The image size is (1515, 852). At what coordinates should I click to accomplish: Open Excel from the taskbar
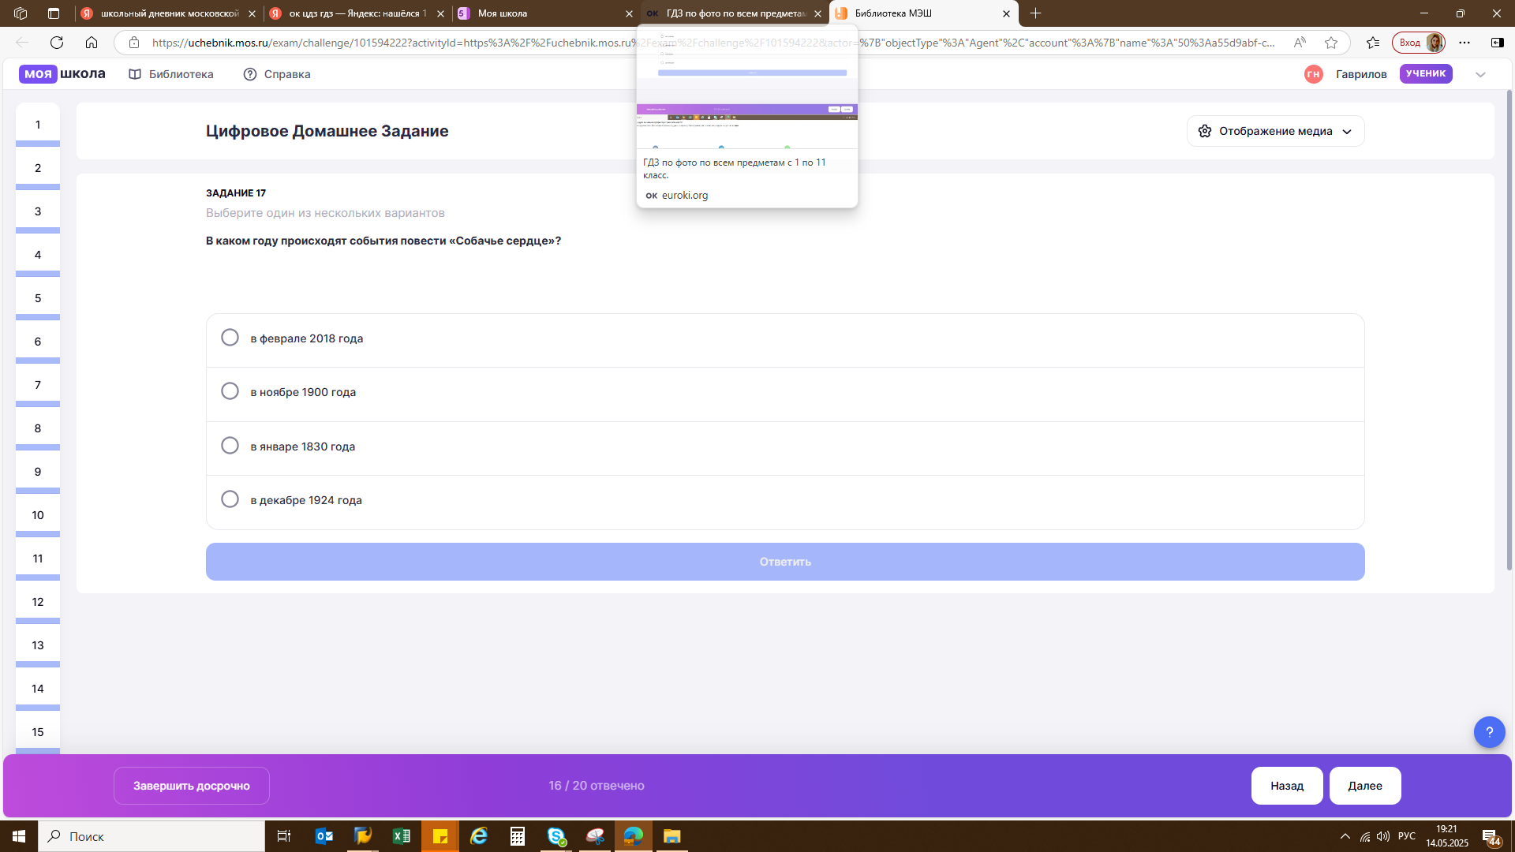pyautogui.click(x=402, y=836)
